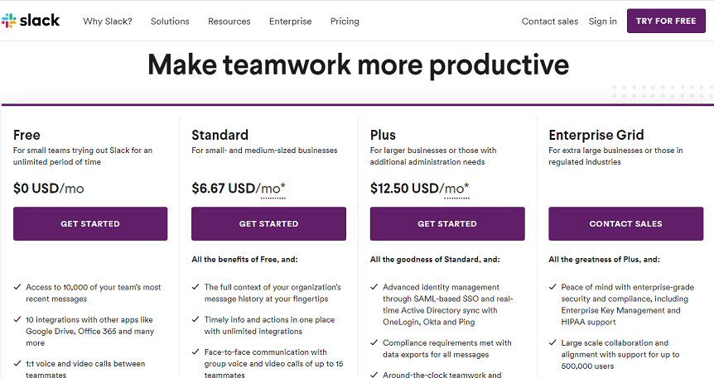Open the Solutions menu
714x378 pixels.
pyautogui.click(x=170, y=22)
